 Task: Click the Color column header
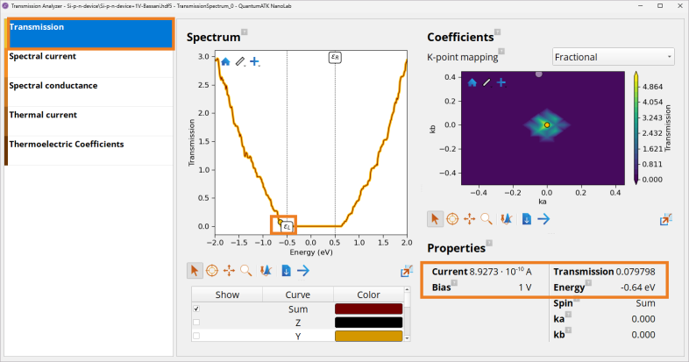(368, 295)
